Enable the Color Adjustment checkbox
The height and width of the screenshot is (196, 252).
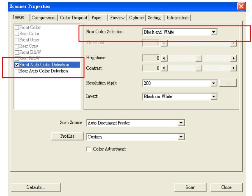point(88,149)
